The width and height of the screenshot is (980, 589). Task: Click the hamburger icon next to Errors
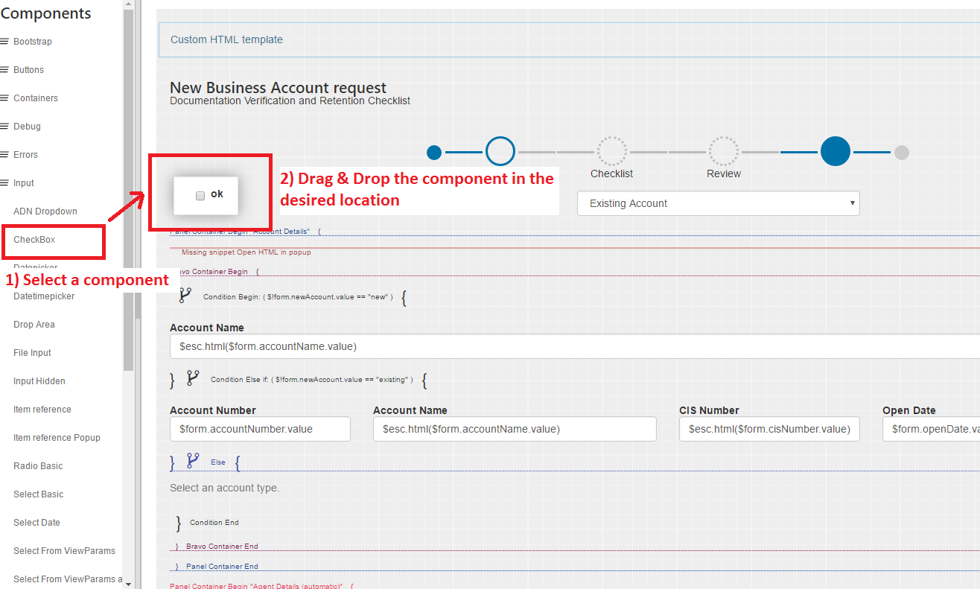(x=4, y=155)
